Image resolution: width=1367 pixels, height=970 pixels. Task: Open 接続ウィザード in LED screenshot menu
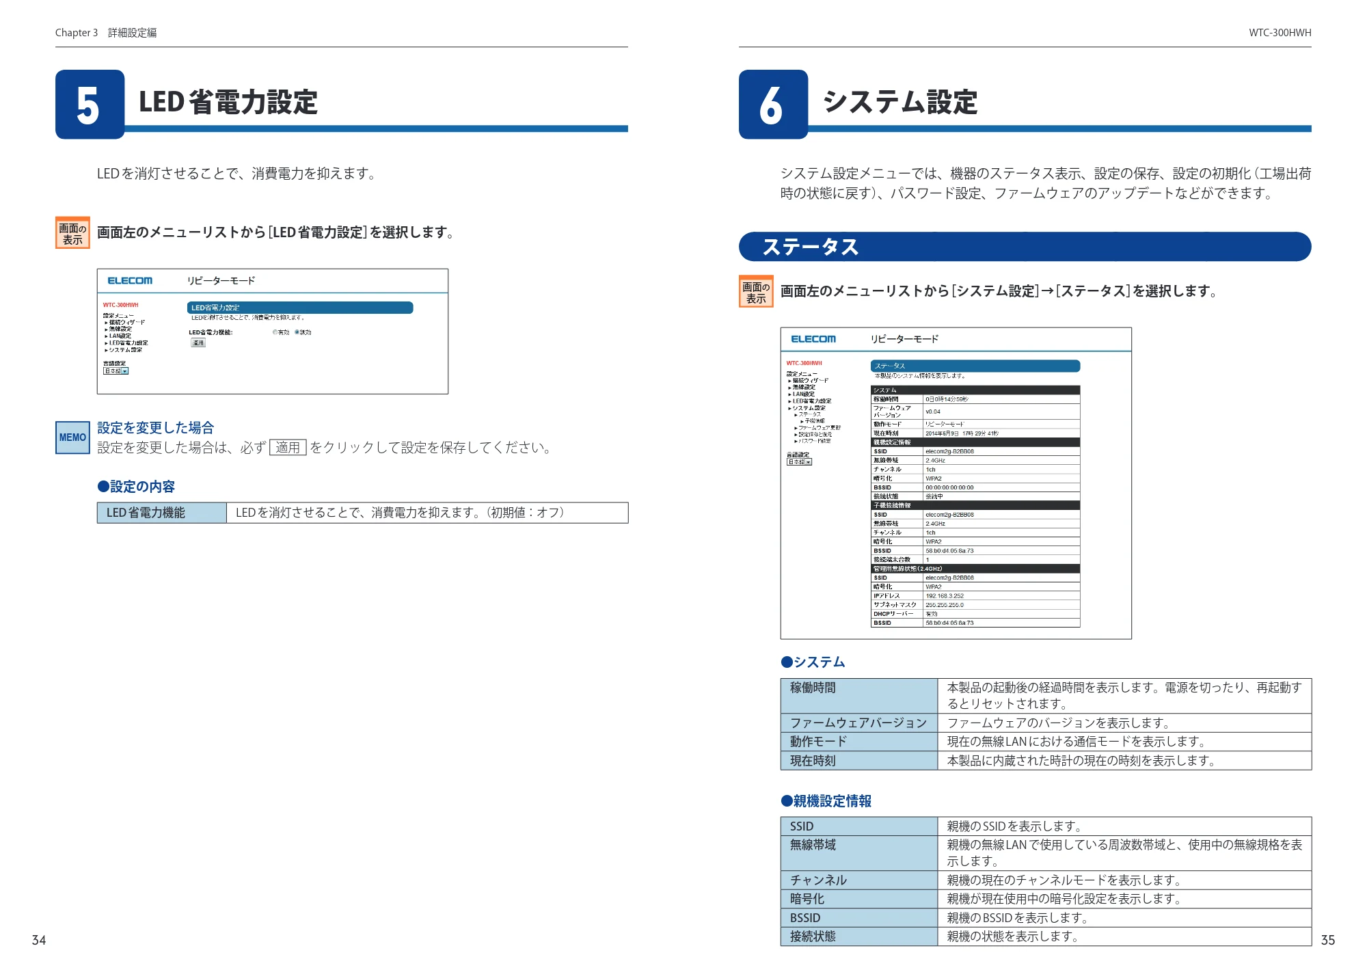pos(126,322)
